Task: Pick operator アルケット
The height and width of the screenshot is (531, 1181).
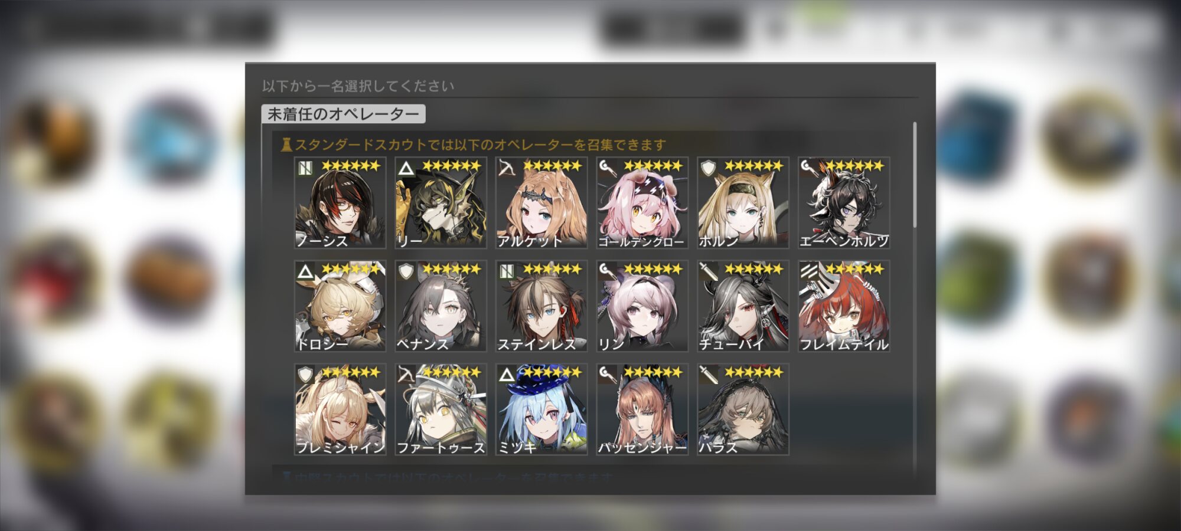Action: pyautogui.click(x=541, y=203)
